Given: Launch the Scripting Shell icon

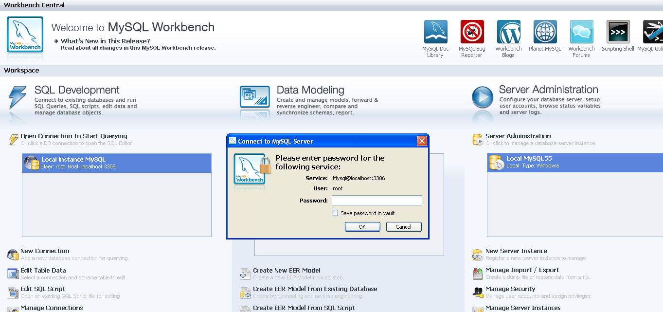Looking at the screenshot, I should (x=618, y=32).
